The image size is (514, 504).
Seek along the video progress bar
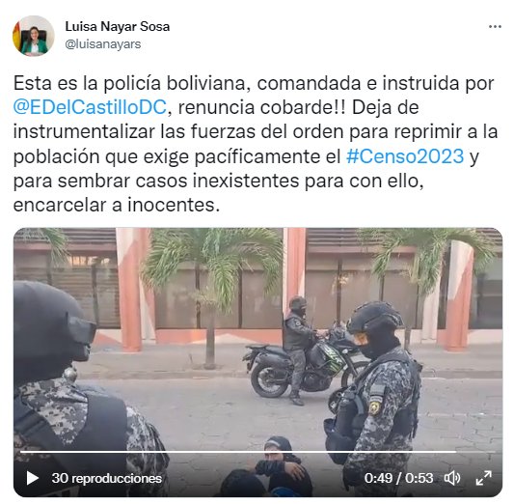(x=257, y=452)
